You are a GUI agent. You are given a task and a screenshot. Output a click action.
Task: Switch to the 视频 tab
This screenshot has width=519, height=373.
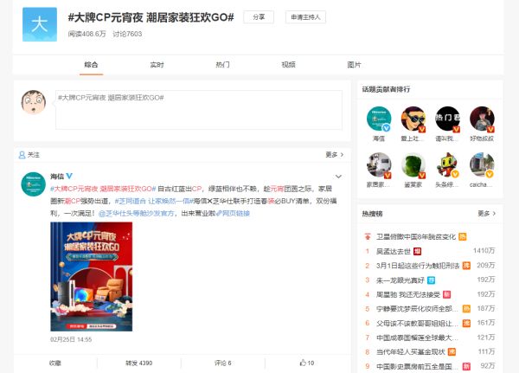[x=288, y=65]
